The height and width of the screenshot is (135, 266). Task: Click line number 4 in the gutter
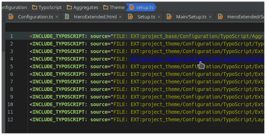click(12, 59)
